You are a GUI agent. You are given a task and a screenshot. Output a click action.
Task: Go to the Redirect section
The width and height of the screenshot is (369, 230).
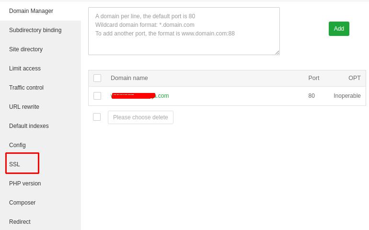point(20,222)
